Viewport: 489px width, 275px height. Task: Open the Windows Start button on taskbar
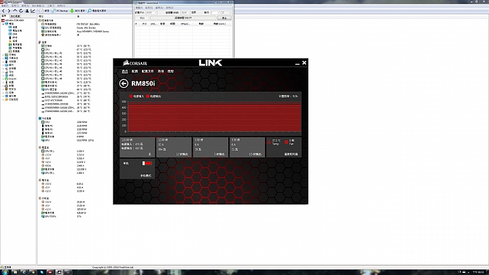(x=5, y=272)
